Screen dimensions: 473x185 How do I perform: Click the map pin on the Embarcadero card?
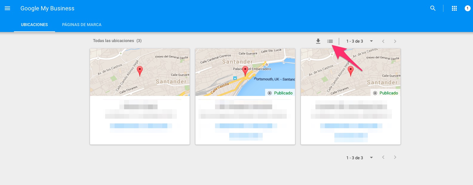click(245, 71)
